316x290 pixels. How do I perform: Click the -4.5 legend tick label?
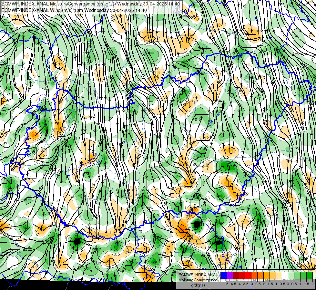pos(233,284)
